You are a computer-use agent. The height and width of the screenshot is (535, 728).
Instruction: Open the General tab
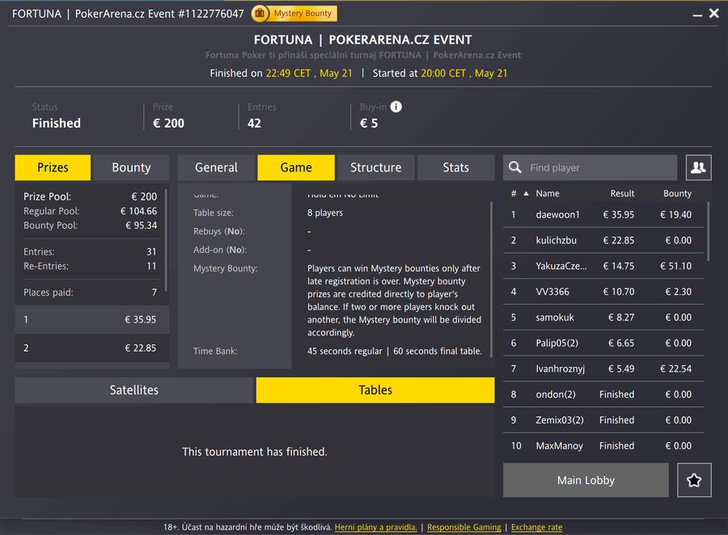click(216, 167)
